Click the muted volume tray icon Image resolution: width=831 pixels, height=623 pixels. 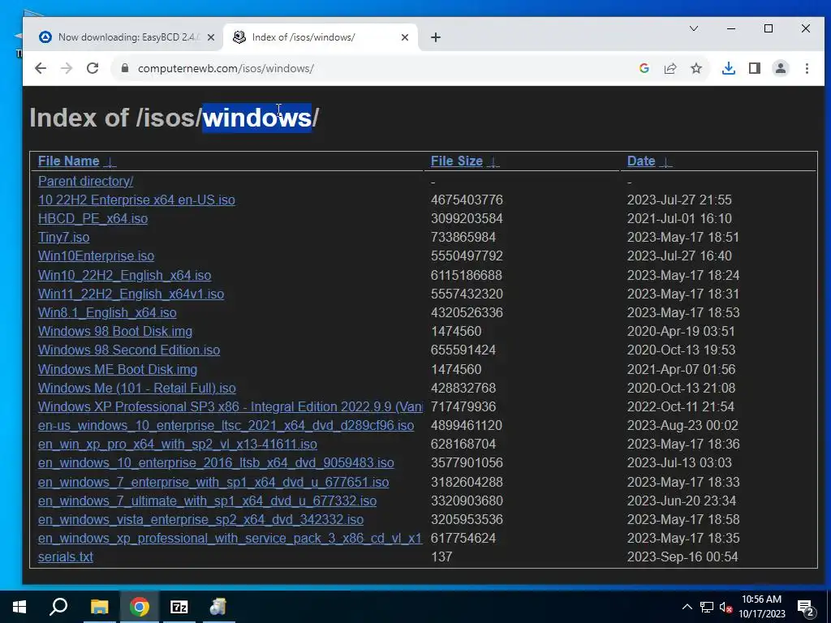[726, 607]
